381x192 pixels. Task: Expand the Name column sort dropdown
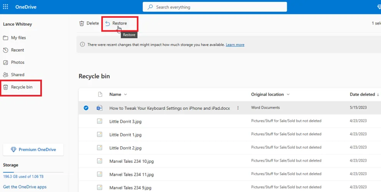125,94
